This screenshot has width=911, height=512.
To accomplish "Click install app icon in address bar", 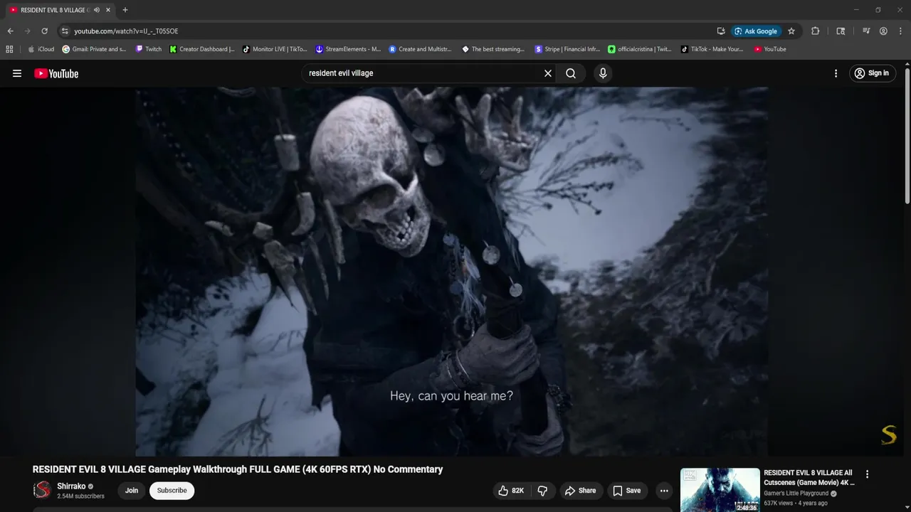I will (721, 31).
